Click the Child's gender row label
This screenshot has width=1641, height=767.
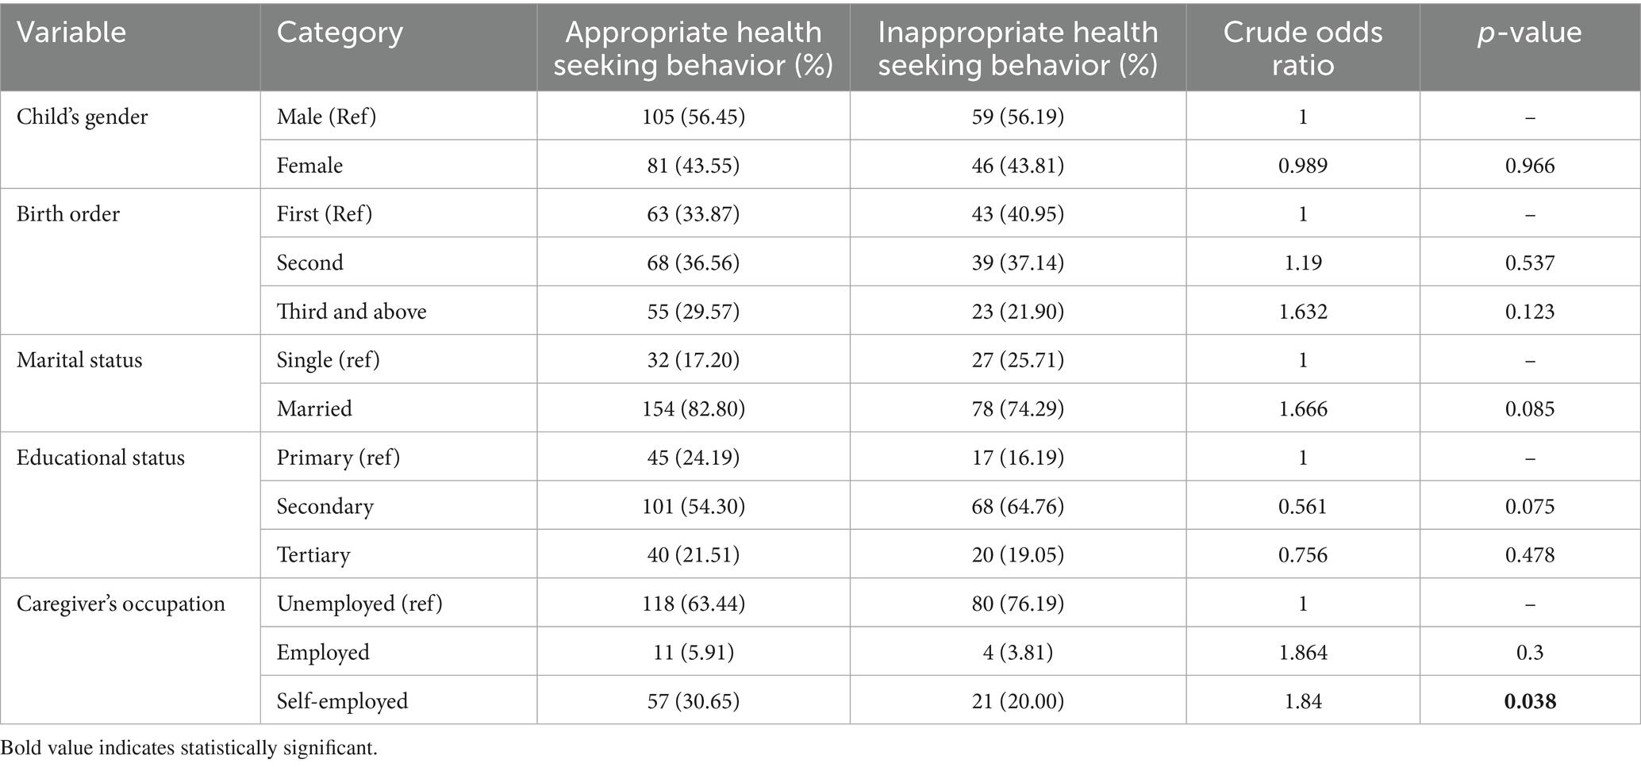pos(83,117)
